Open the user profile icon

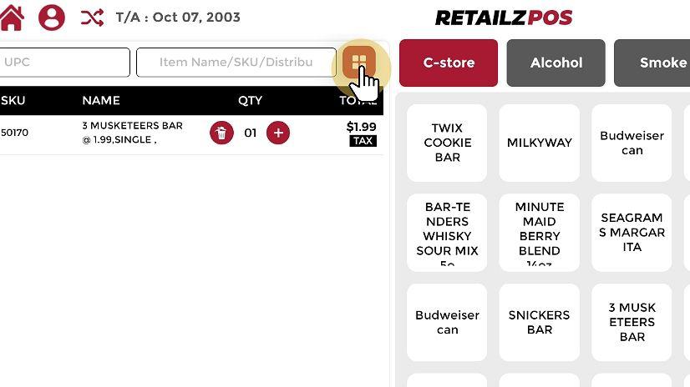click(x=52, y=17)
